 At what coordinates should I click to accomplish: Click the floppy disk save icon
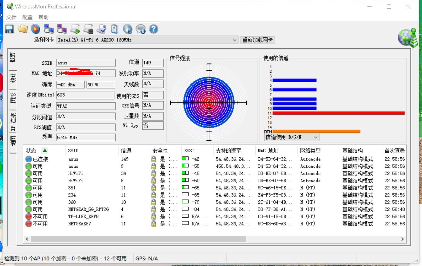click(x=9, y=29)
